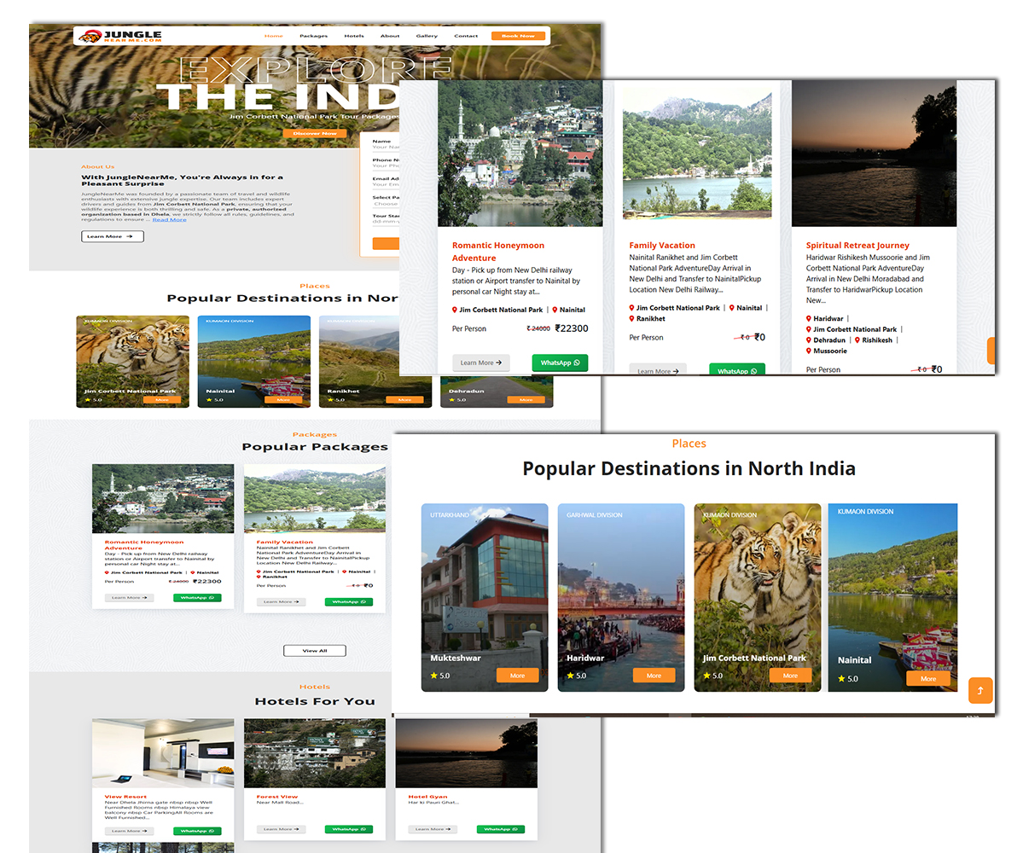Click the Discover Now button
The image size is (1023, 853).
tap(315, 133)
